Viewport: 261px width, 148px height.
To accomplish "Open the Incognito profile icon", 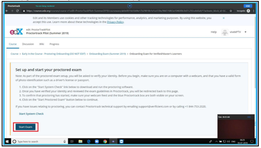I will [248, 11].
